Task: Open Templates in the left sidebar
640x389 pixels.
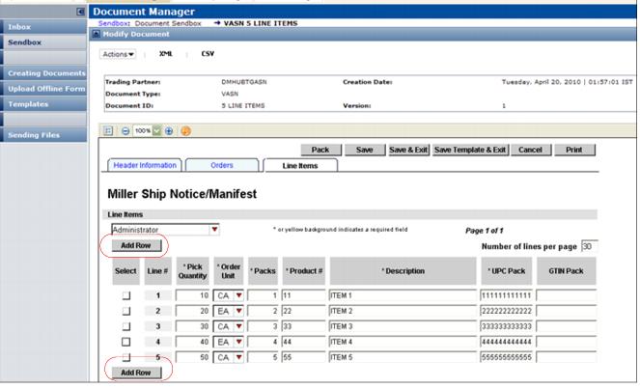Action: (x=27, y=104)
